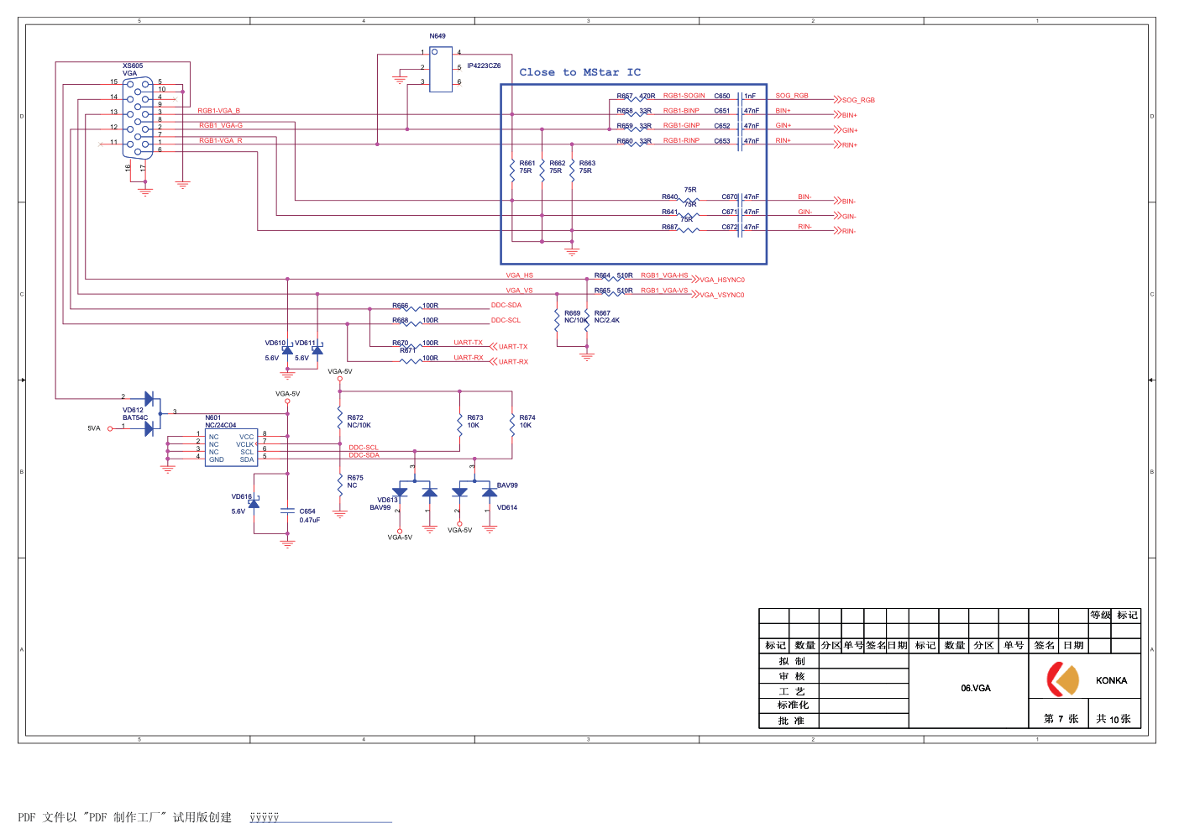
Task: Click the R672 resistor symbol
Action: point(340,419)
